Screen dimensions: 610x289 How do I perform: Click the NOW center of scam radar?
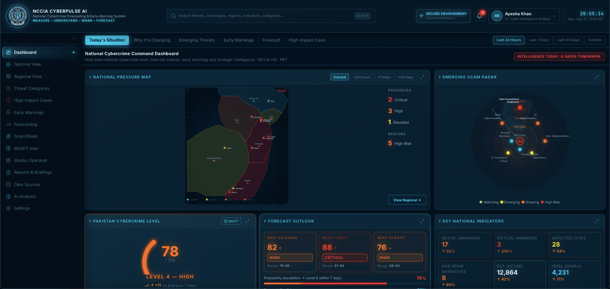click(x=520, y=141)
